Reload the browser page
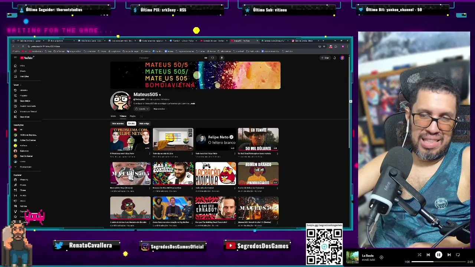This screenshot has width=475, height=267. click(x=23, y=46)
